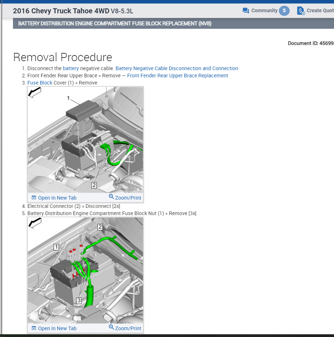
Task: Click Open In New Tab icon under first diagram
Action: click(x=34, y=198)
